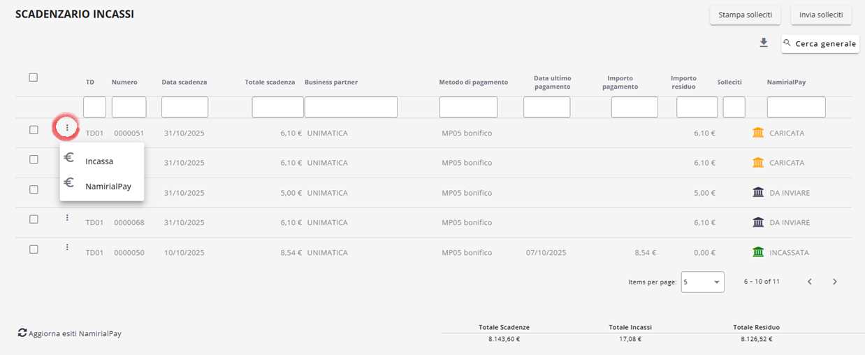Viewport: 865px width, 355px height.
Task: Choose Incassa from the context menu
Action: [x=99, y=161]
